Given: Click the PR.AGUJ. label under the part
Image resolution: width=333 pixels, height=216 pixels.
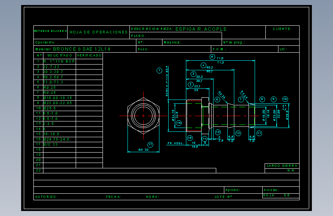Looking at the screenshot, I should [x=176, y=143].
